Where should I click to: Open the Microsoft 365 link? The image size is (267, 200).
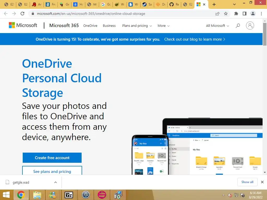click(64, 26)
